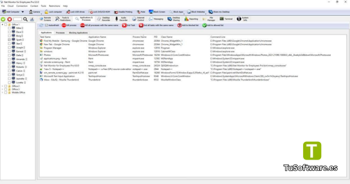Screen dimensions: 350x184
Task: Click Blank Screen
Action: (157, 12)
